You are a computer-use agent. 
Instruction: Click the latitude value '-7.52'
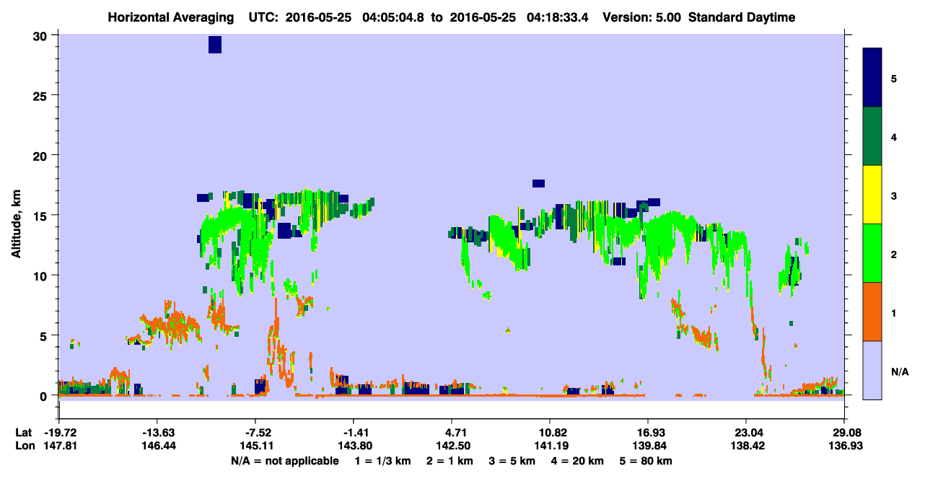[255, 433]
